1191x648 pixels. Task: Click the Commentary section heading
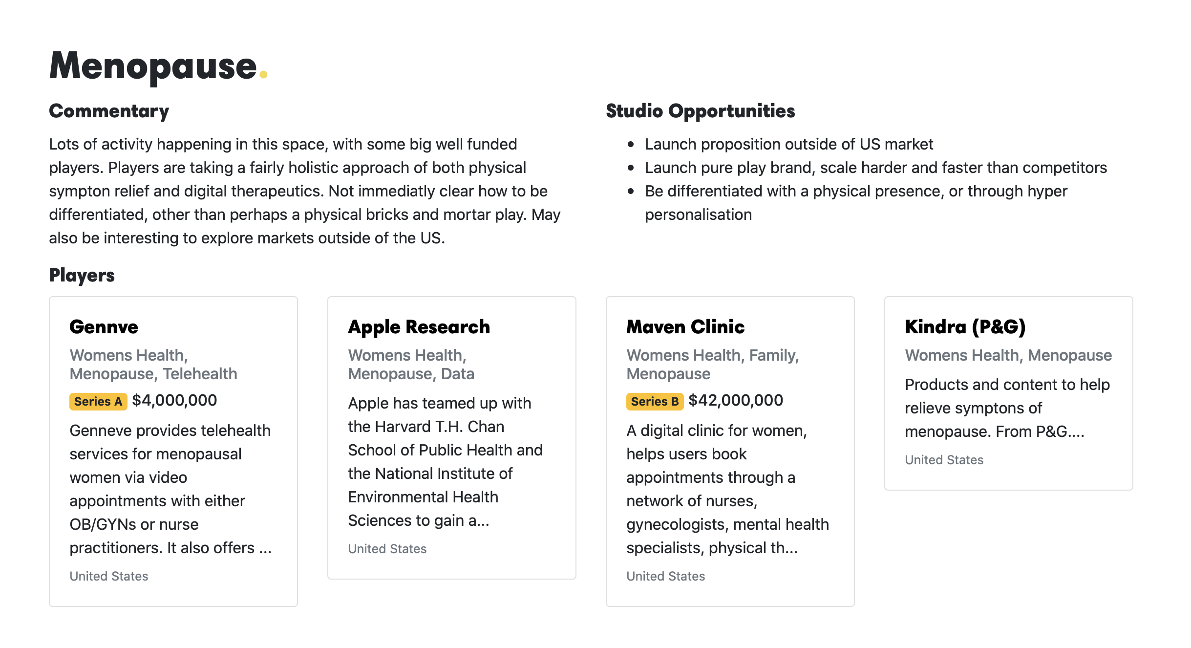109,111
